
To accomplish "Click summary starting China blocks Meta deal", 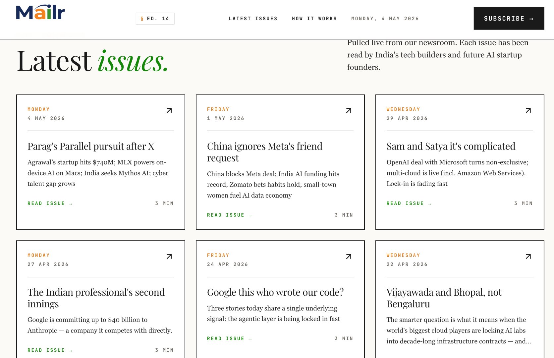I will 273,184.
